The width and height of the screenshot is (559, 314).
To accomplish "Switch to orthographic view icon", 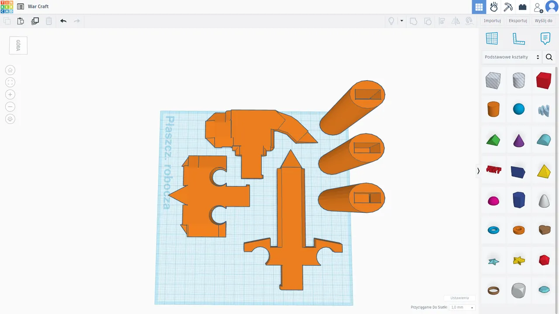I will 10,119.
